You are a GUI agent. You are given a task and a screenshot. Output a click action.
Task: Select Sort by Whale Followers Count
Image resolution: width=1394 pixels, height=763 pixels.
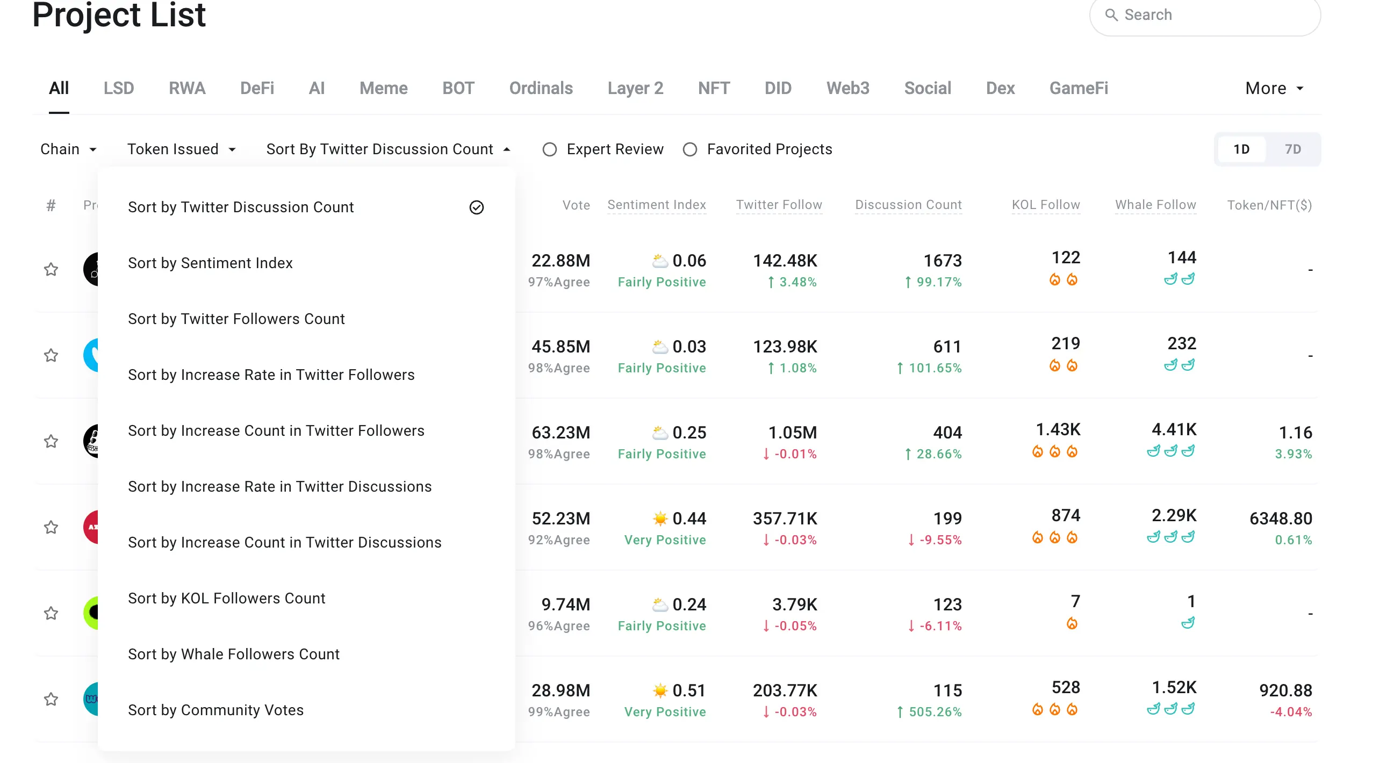234,654
